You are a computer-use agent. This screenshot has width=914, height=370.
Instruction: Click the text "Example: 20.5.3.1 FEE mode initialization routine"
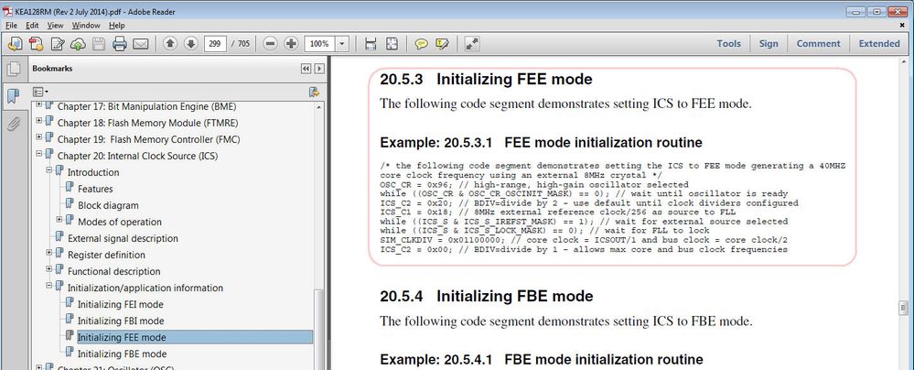point(541,142)
